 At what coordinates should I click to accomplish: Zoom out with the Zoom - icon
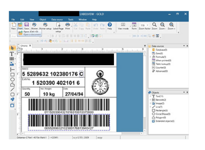[162, 26]
